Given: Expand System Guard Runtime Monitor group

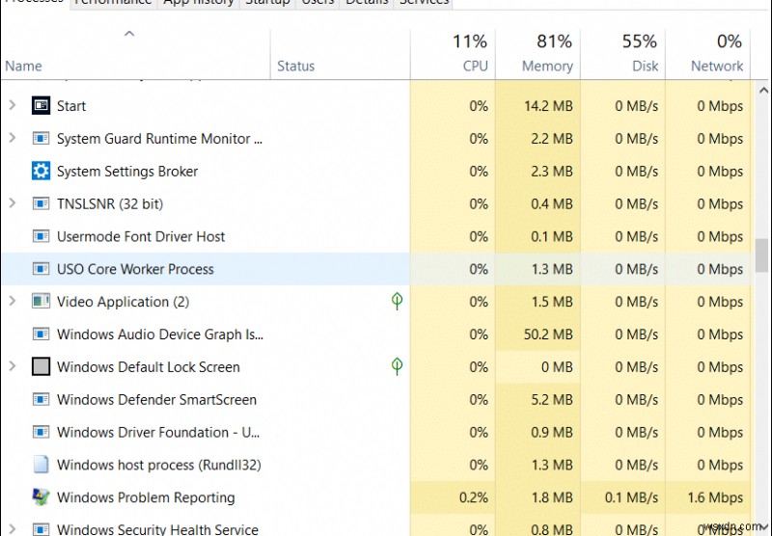Looking at the screenshot, I should tap(13, 138).
